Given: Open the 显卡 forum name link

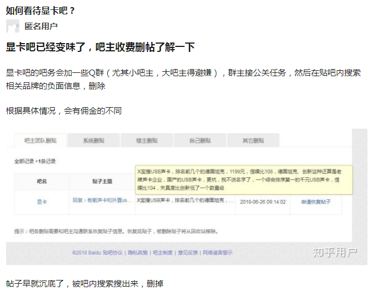Looking at the screenshot, I should [42, 202].
